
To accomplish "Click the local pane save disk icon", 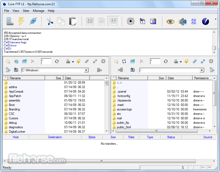I will tap(16, 61).
